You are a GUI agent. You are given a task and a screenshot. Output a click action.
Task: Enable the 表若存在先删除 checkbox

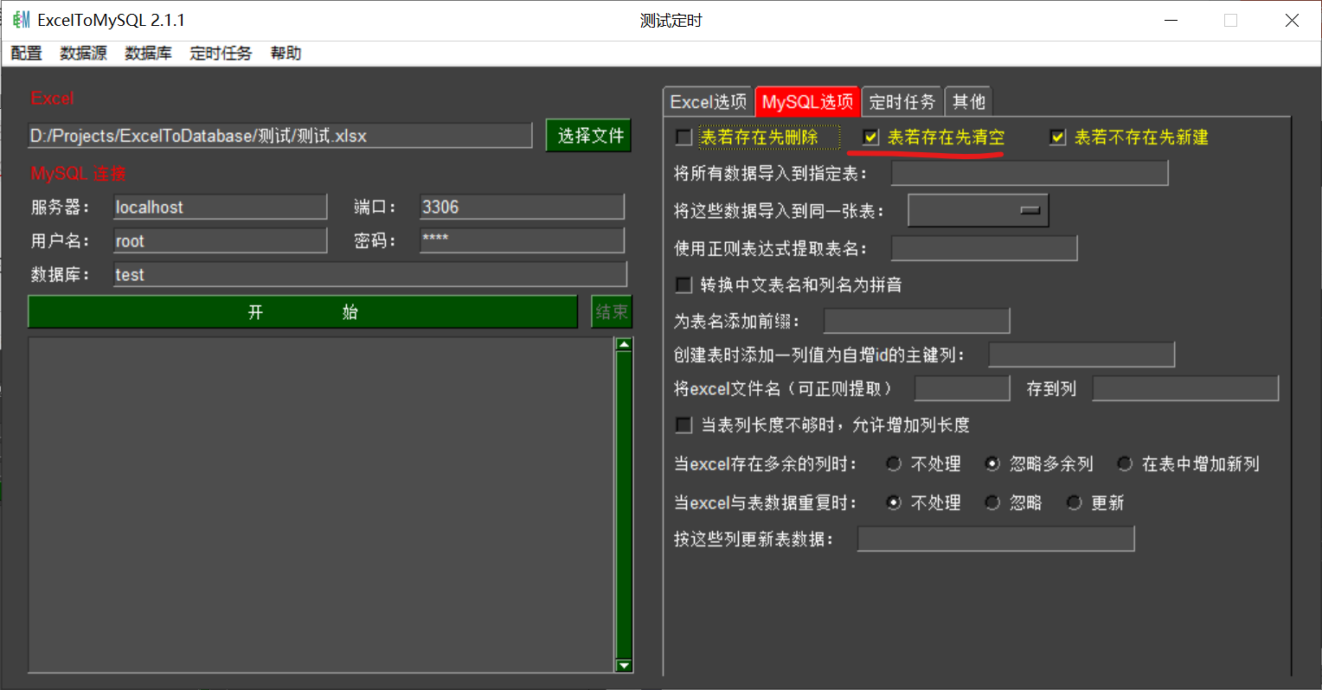[684, 137]
